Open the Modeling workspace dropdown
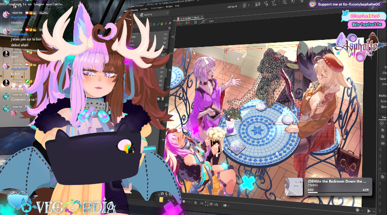This screenshot has height=215, width=387. (154, 14)
